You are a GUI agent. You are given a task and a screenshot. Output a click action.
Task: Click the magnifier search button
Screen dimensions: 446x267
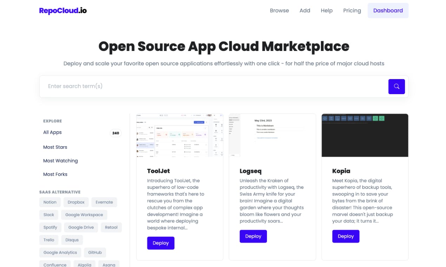click(396, 86)
